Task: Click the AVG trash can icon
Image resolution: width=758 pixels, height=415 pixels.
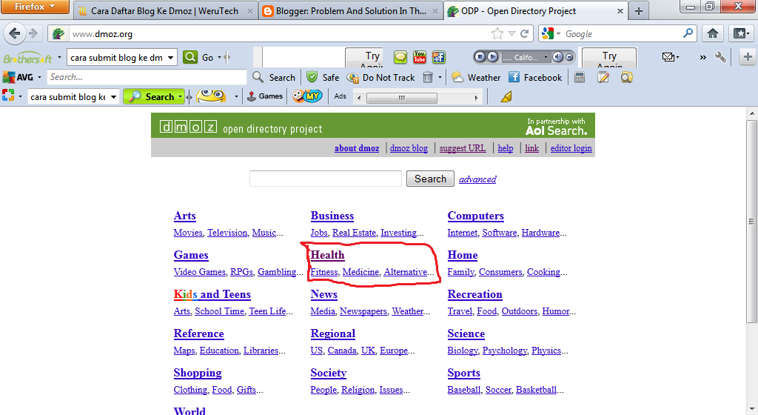Action: pyautogui.click(x=428, y=77)
